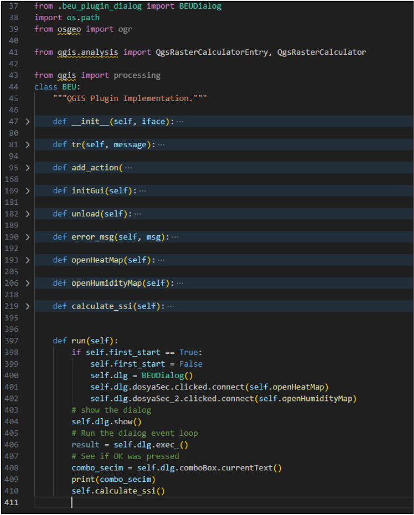The image size is (414, 515).
Task: Unfold the add_action function chevron
Action: (28, 168)
